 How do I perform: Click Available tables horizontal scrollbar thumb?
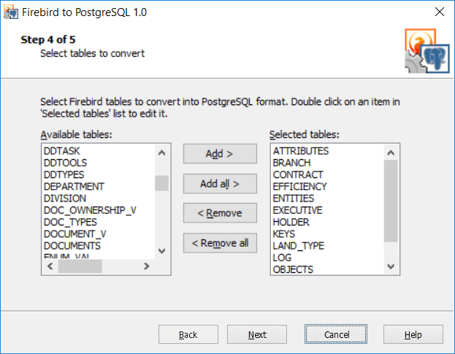tap(80, 266)
